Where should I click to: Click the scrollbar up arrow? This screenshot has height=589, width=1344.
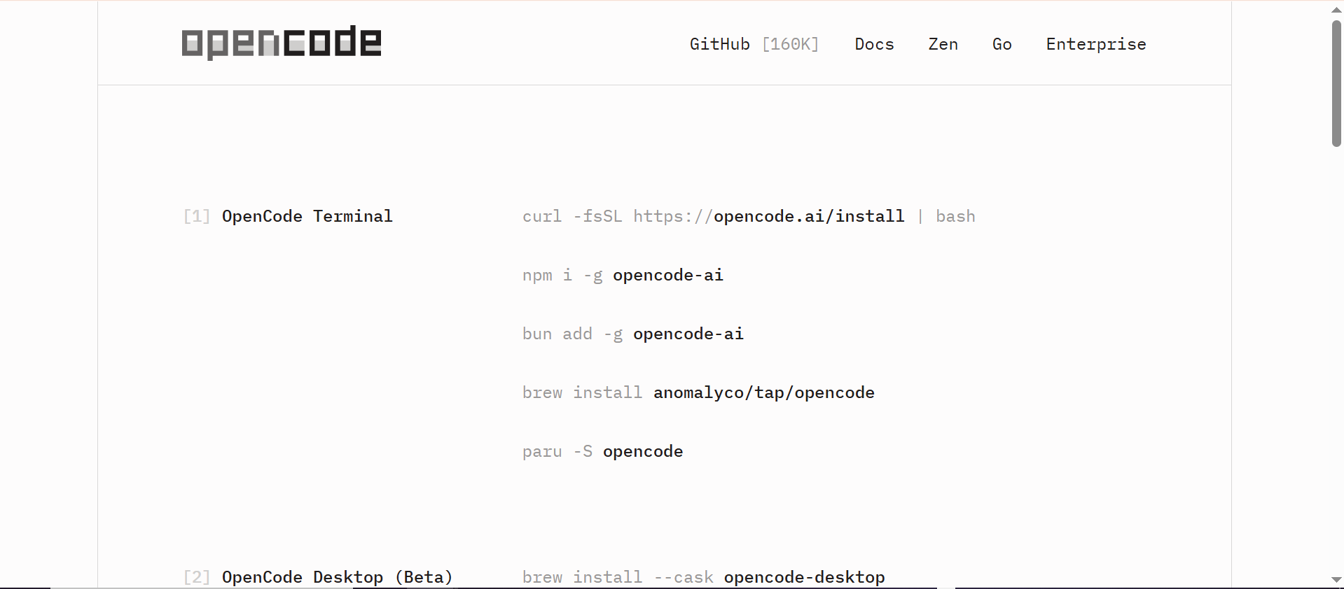click(x=1336, y=10)
